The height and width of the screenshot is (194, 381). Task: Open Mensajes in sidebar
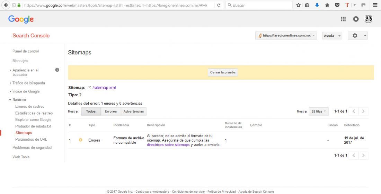click(x=20, y=61)
